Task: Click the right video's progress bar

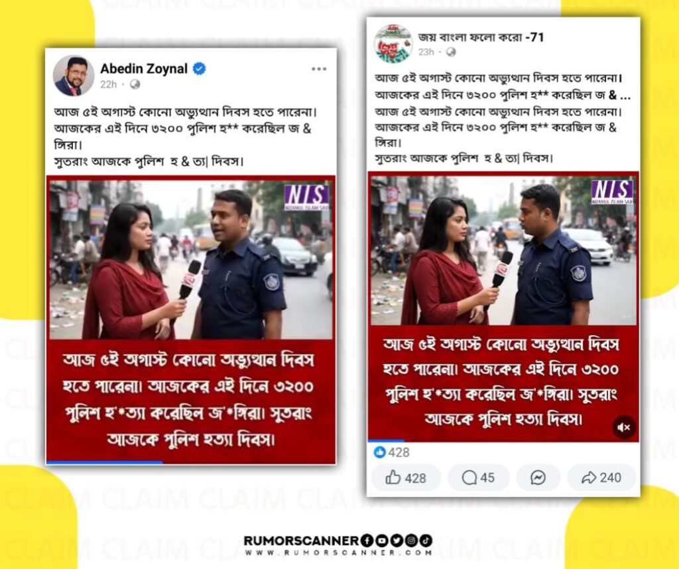Action: click(503, 441)
